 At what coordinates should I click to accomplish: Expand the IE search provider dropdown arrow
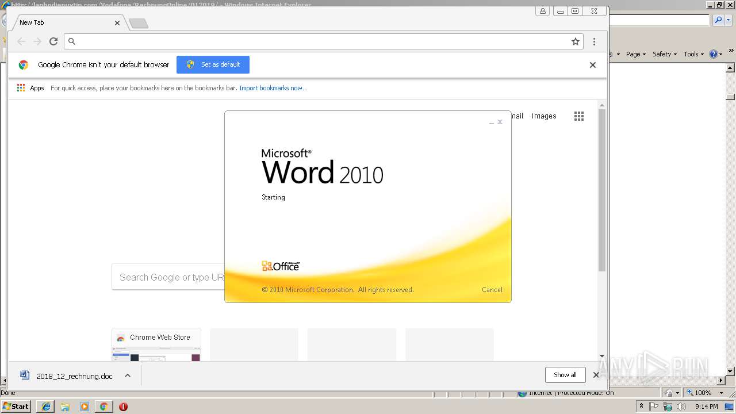pos(727,20)
